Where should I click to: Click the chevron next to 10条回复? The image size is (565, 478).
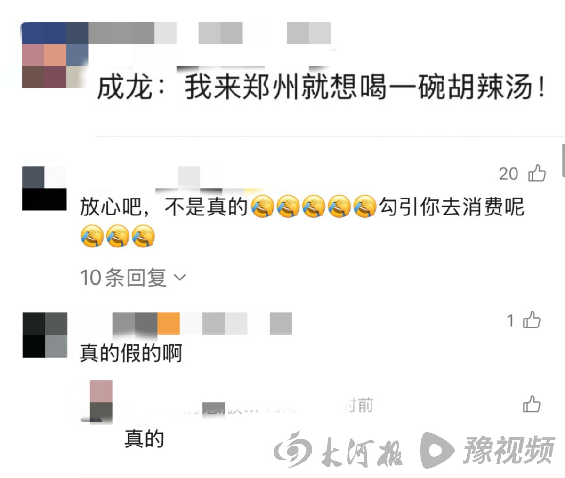[x=180, y=278]
